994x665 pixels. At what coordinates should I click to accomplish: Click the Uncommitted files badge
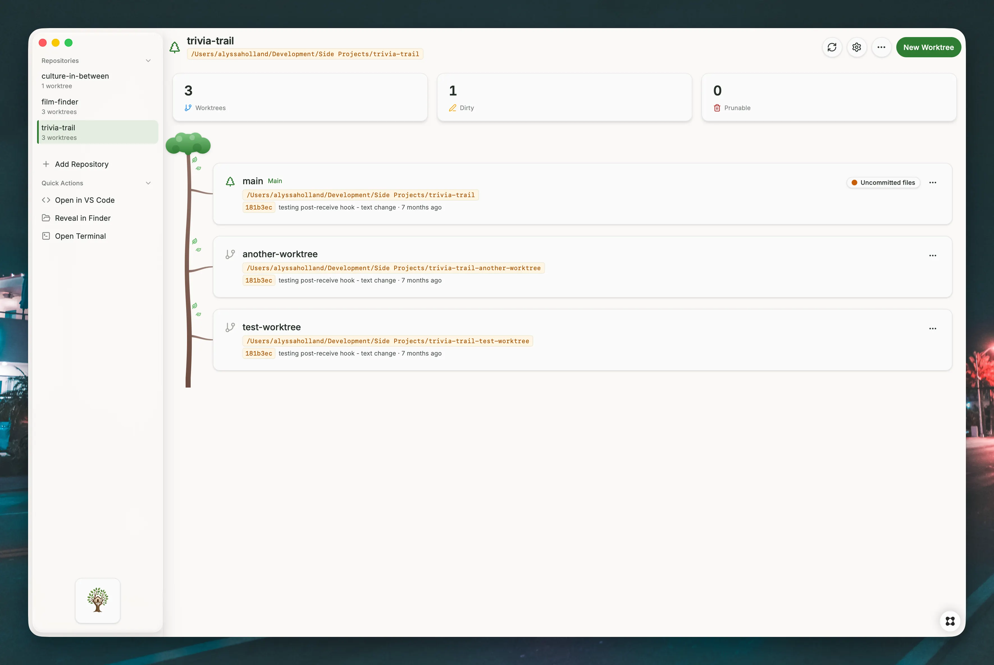883,183
